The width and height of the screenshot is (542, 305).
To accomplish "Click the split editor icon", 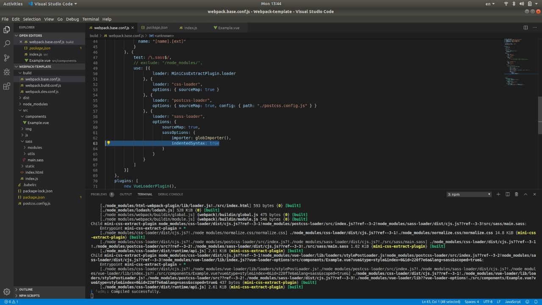I will (x=525, y=28).
